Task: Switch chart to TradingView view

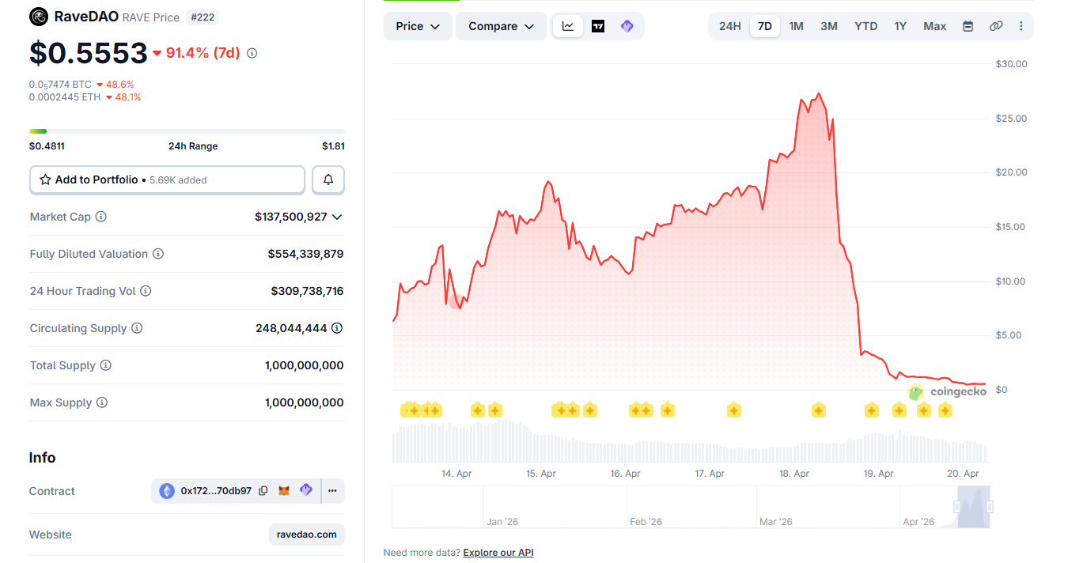Action: click(x=598, y=25)
